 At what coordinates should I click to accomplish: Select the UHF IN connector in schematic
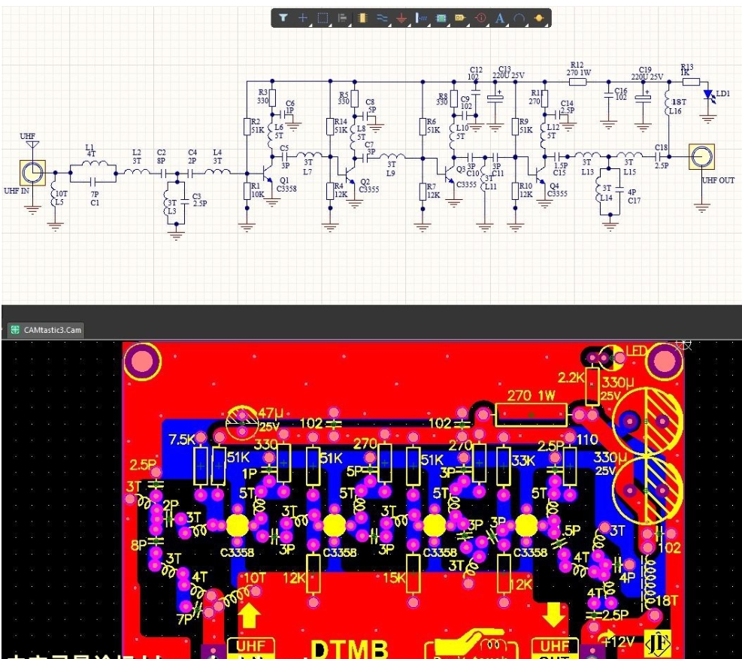click(x=33, y=172)
